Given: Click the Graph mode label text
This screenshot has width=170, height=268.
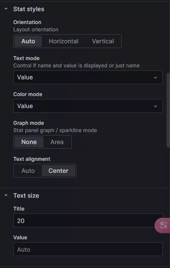Looking at the screenshot, I should [x=29, y=123].
